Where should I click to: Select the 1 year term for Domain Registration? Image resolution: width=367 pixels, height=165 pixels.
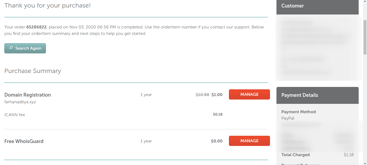pos(146,94)
